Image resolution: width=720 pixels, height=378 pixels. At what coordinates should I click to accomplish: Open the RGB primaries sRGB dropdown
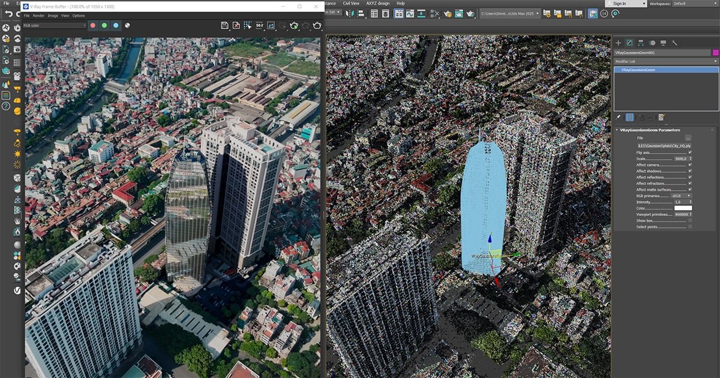click(x=680, y=196)
